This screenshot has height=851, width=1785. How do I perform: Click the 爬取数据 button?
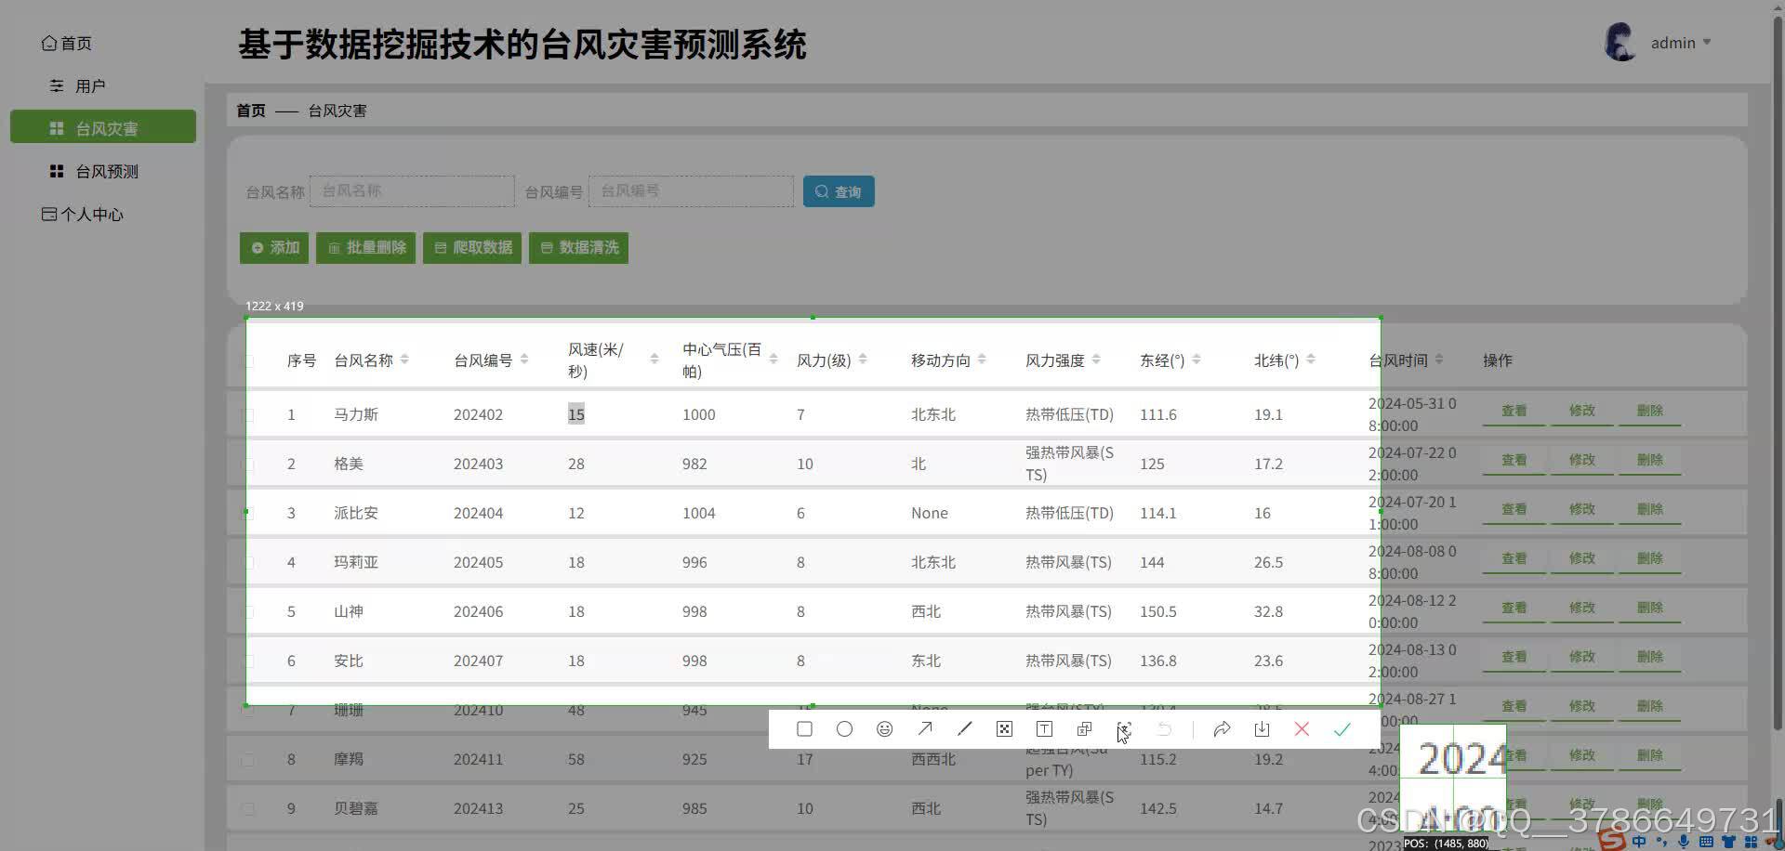pos(472,247)
